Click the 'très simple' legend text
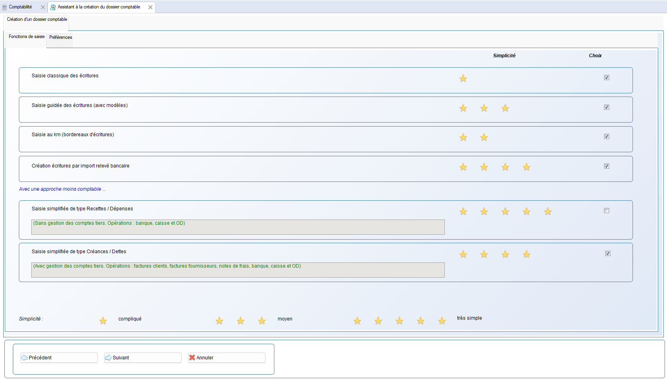The width and height of the screenshot is (667, 379). (x=469, y=318)
